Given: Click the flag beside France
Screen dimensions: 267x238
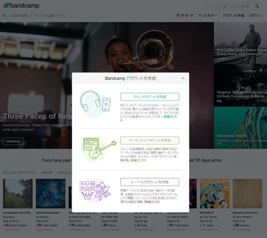Looking at the screenshot, I should pos(106,225).
